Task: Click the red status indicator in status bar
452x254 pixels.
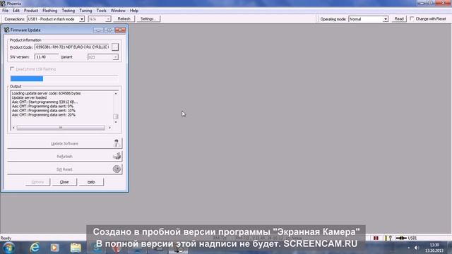Action: click(376, 238)
